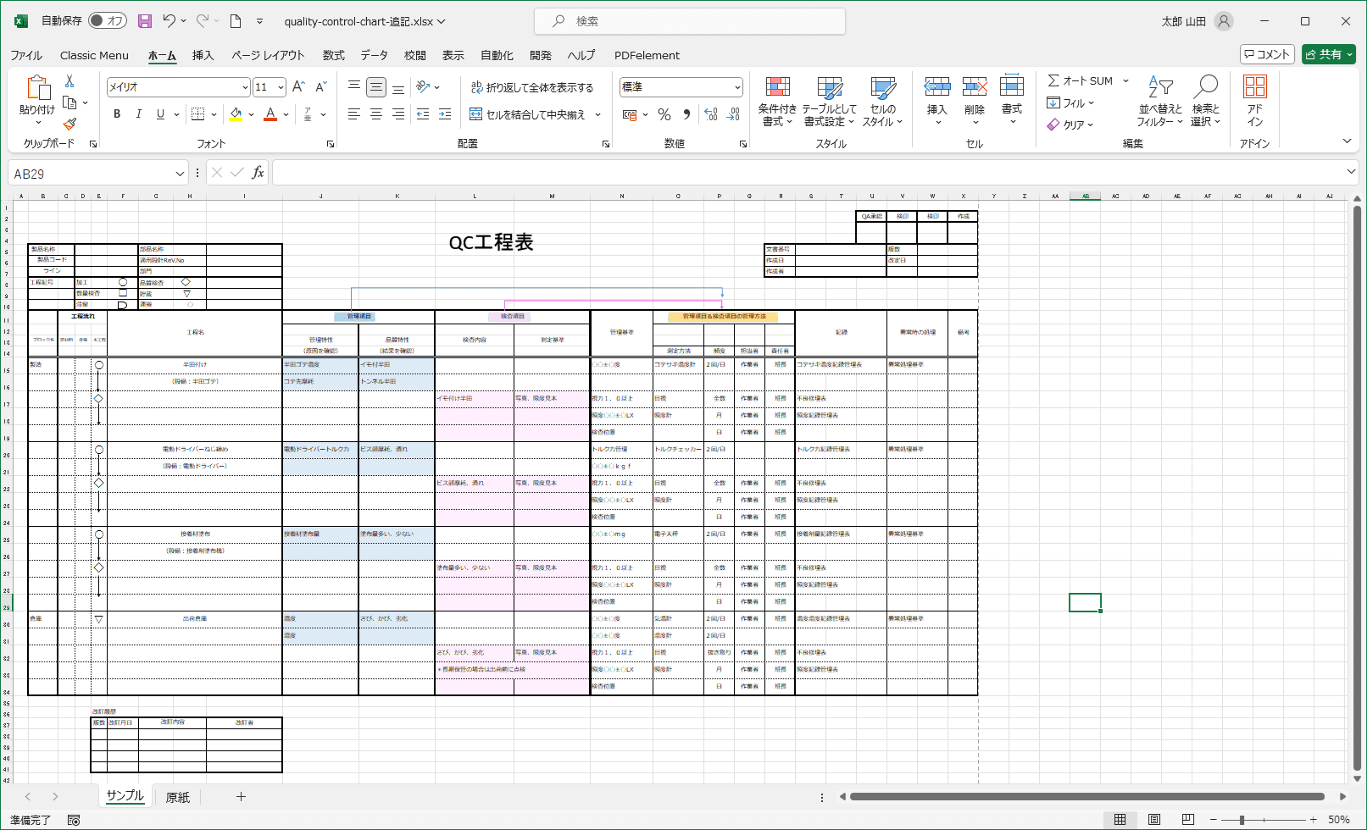Switch to the 原紙 sheet tab
The image size is (1367, 830).
coord(178,797)
